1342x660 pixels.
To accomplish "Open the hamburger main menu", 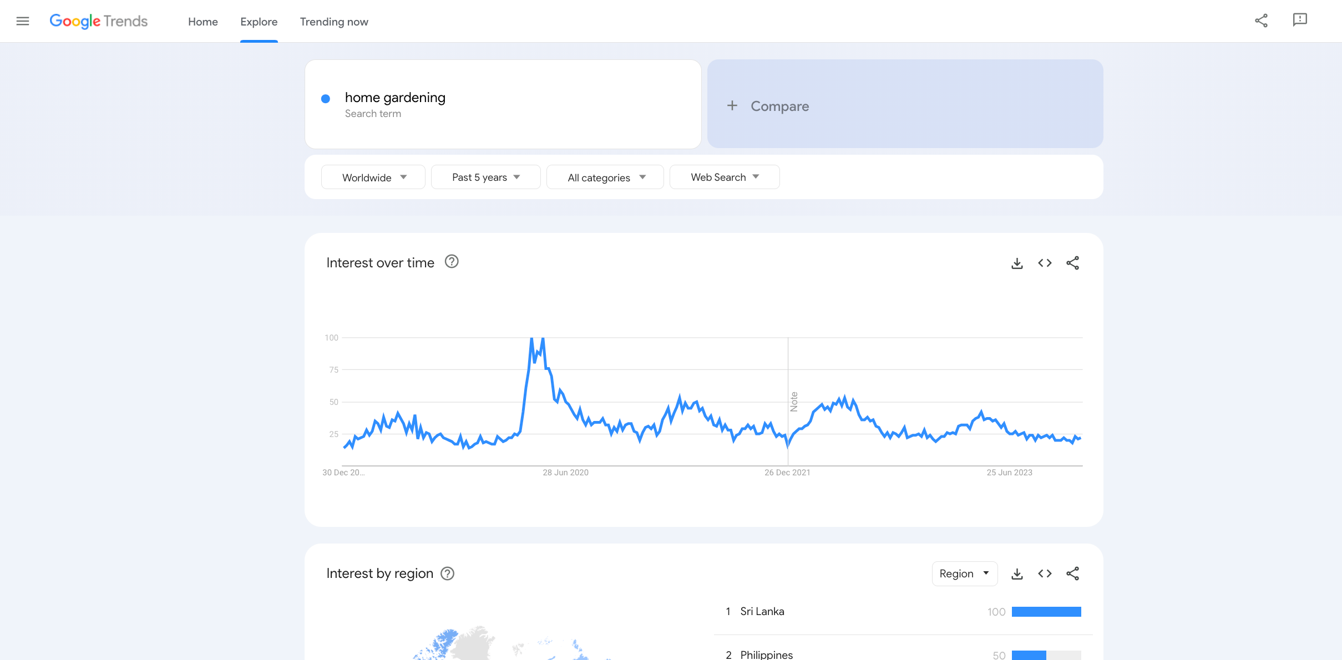I will coord(23,21).
